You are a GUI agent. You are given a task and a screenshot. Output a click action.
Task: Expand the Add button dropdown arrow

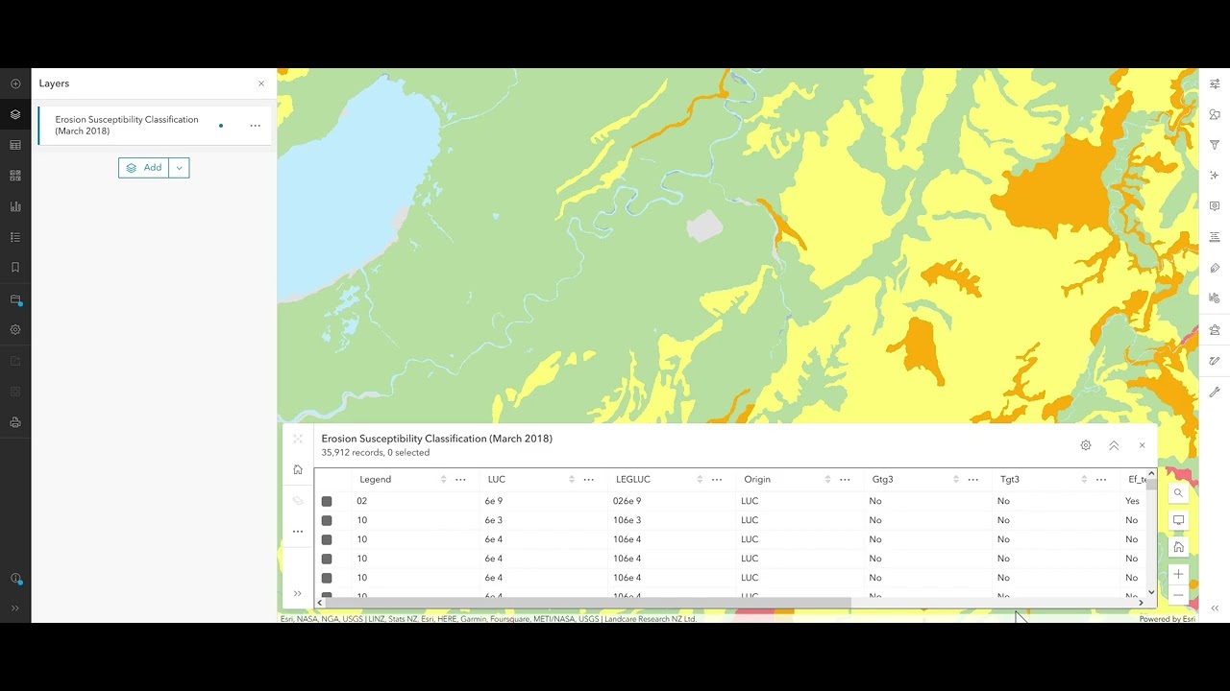(179, 168)
